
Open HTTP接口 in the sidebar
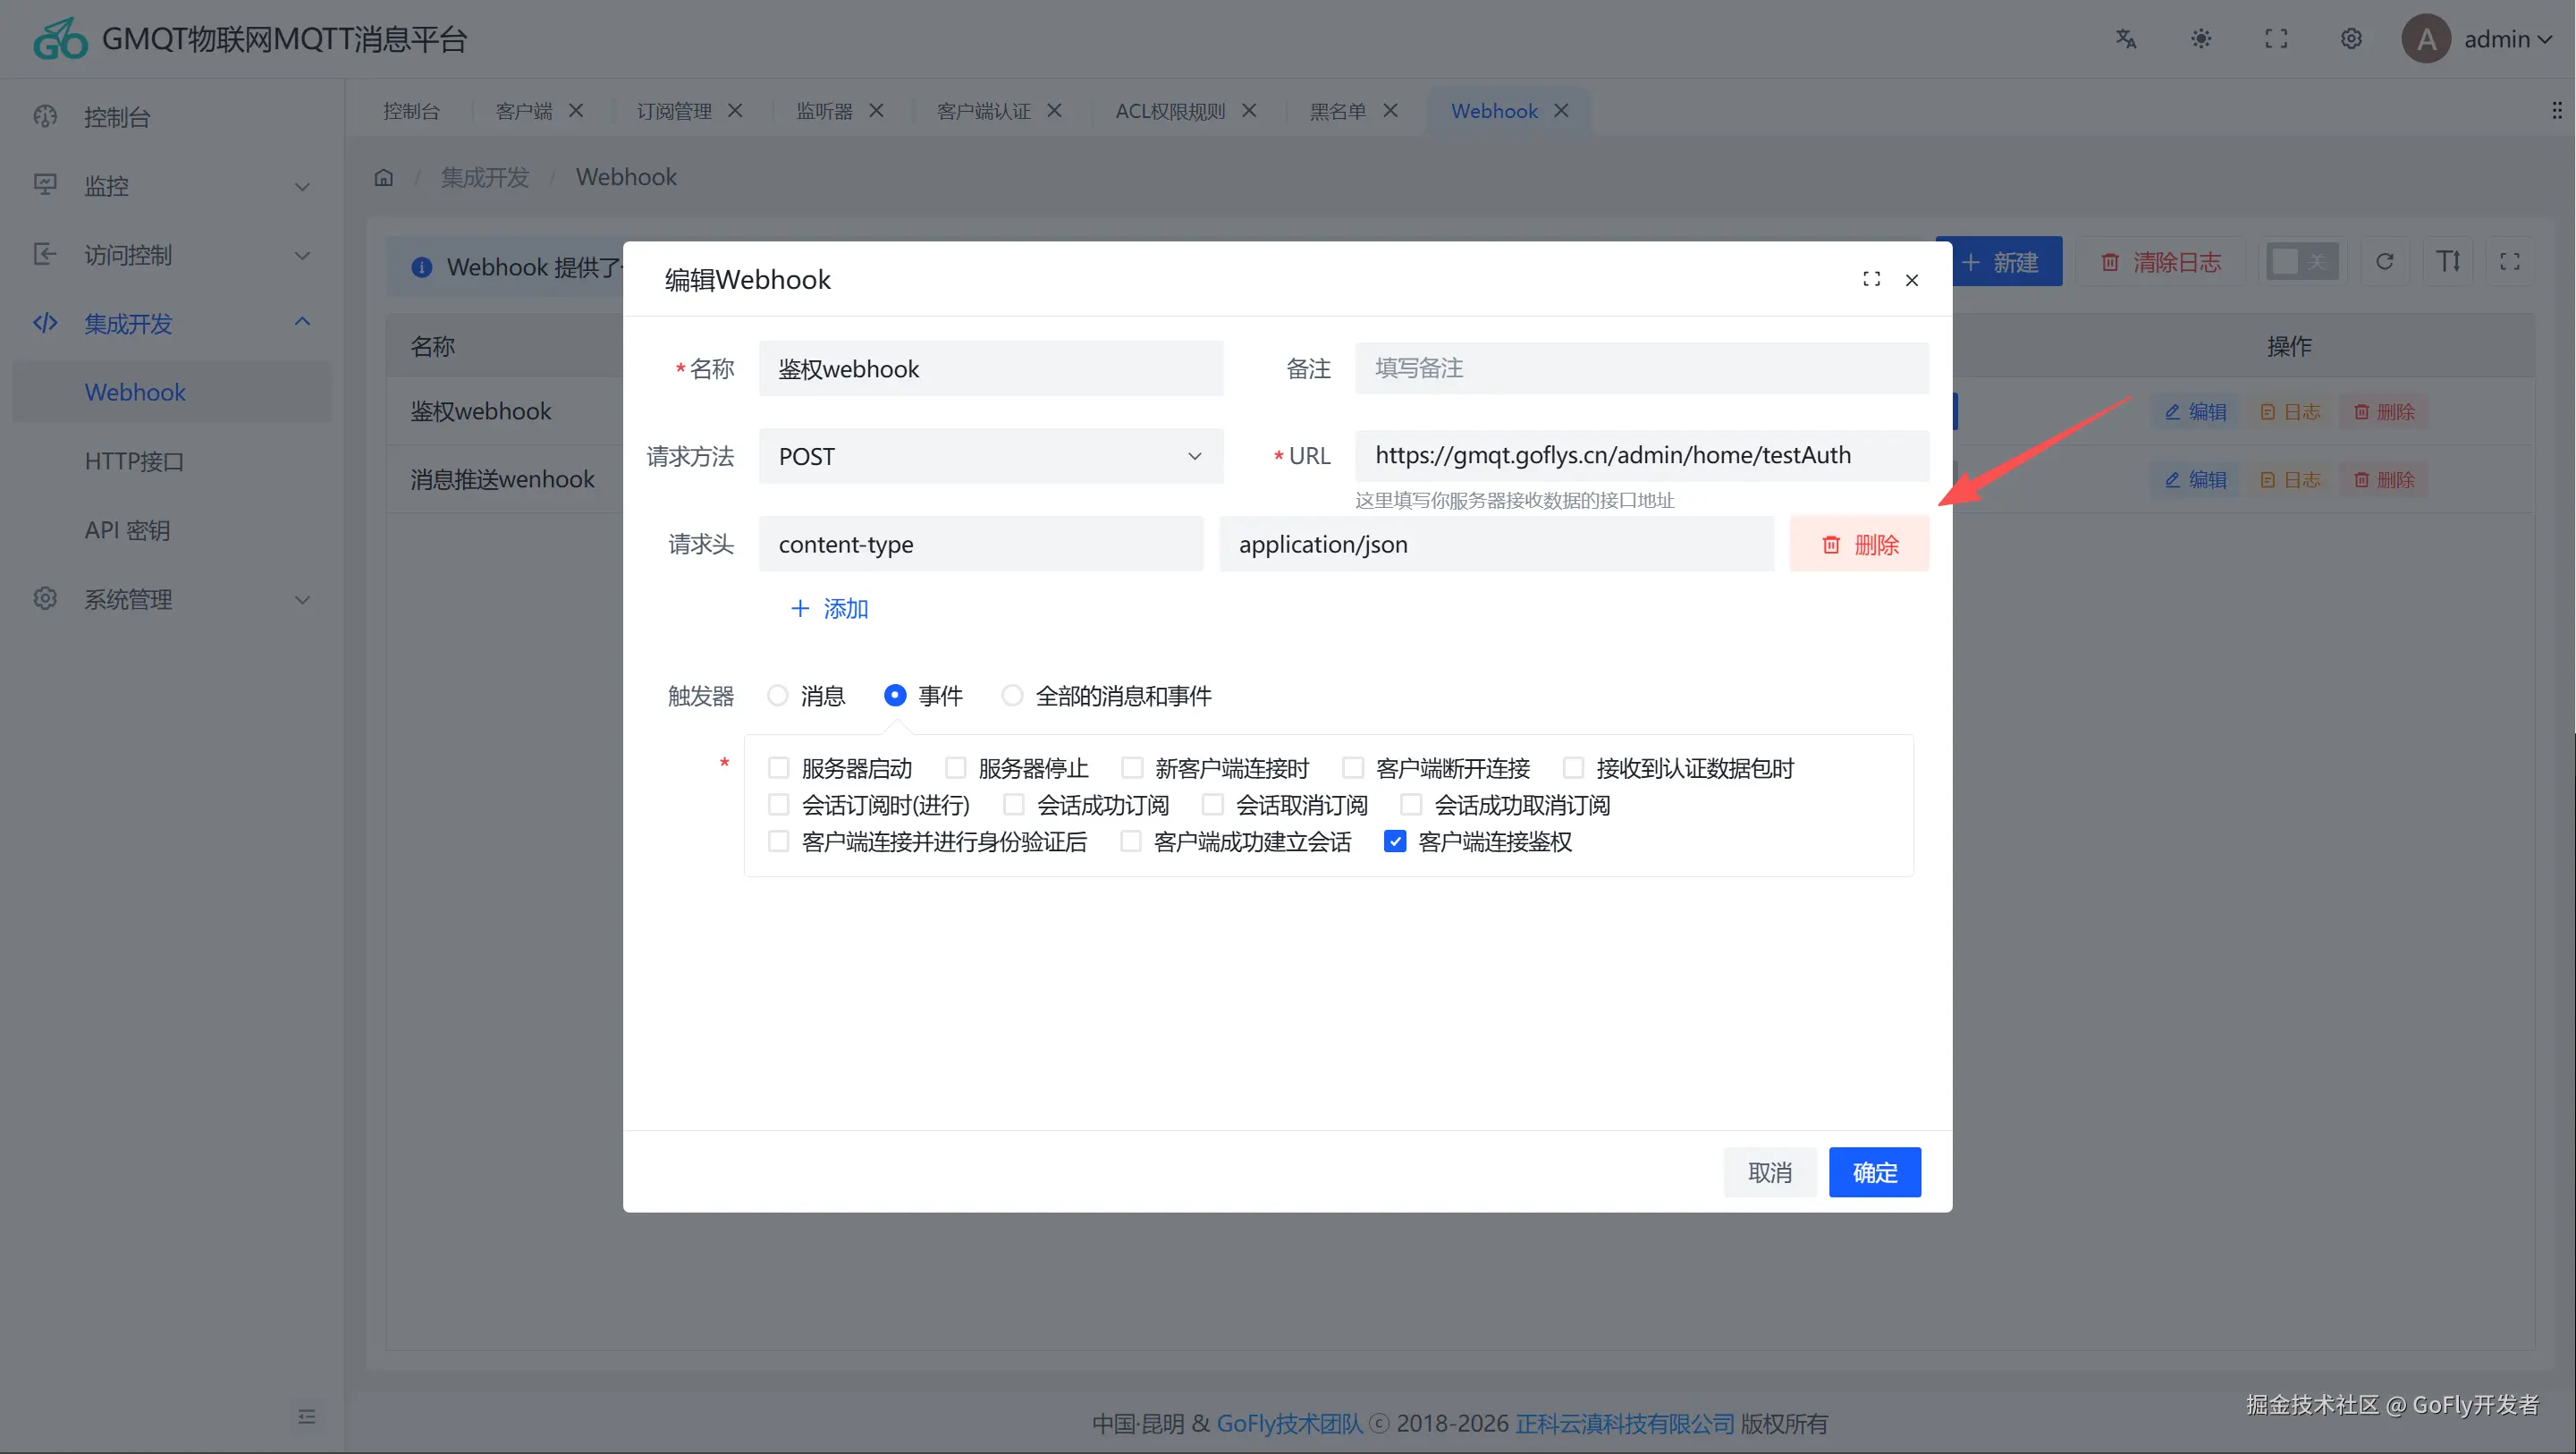tap(172, 461)
